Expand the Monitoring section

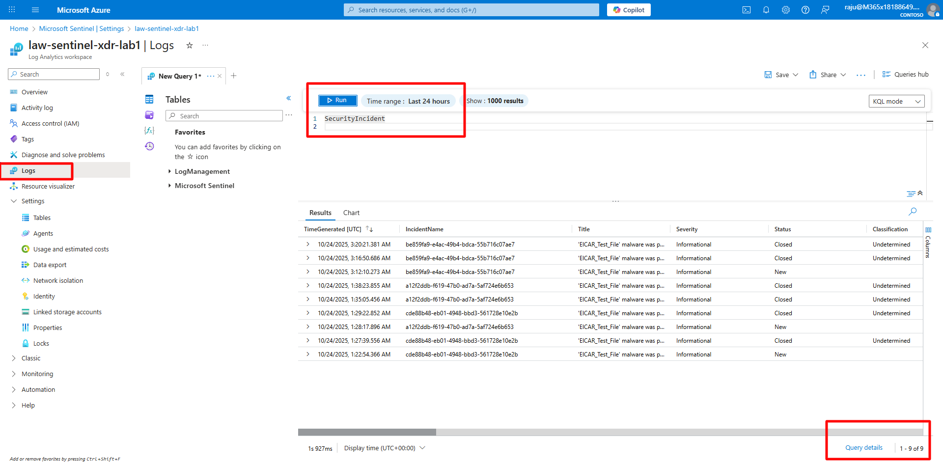pyautogui.click(x=14, y=374)
